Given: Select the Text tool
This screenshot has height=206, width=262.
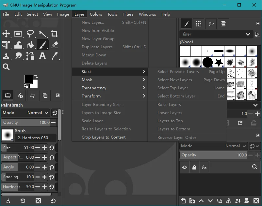Looking at the screenshot, I should click(x=42, y=56).
